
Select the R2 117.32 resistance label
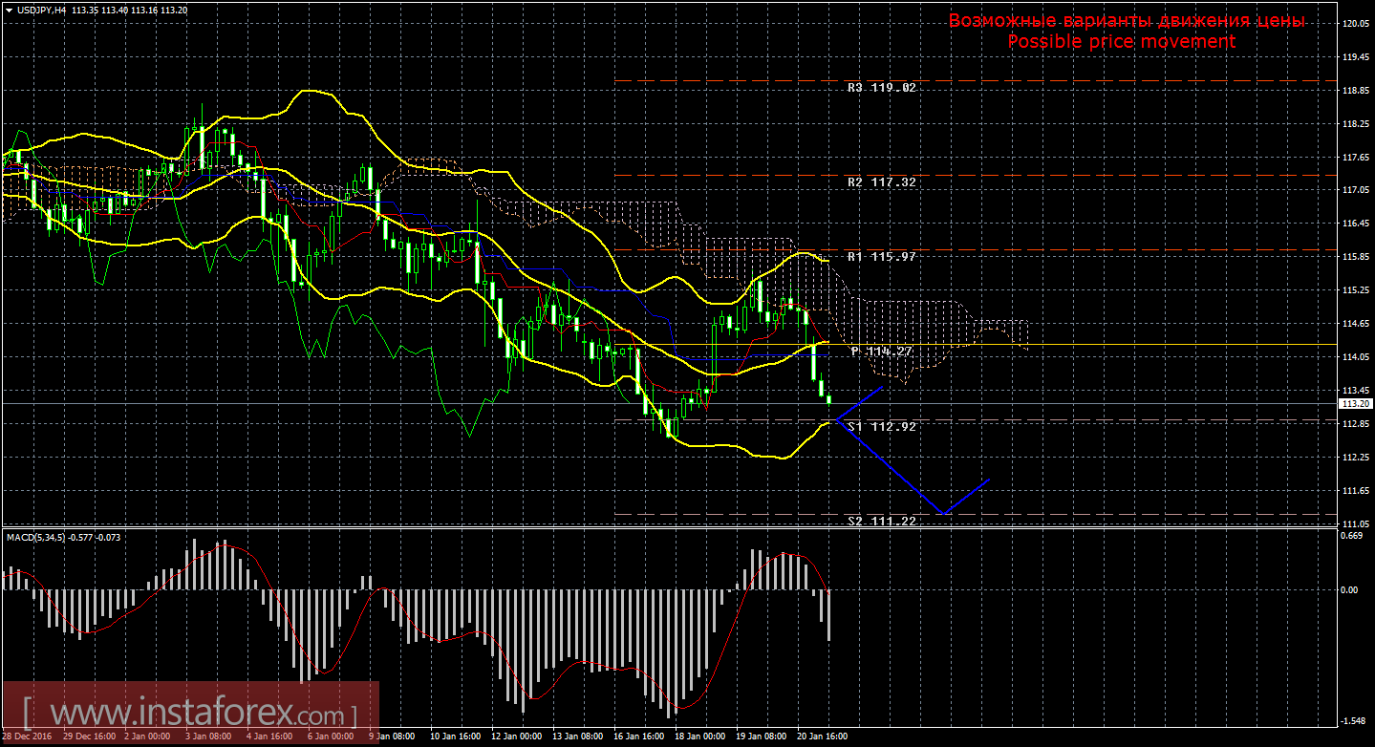pos(881,181)
